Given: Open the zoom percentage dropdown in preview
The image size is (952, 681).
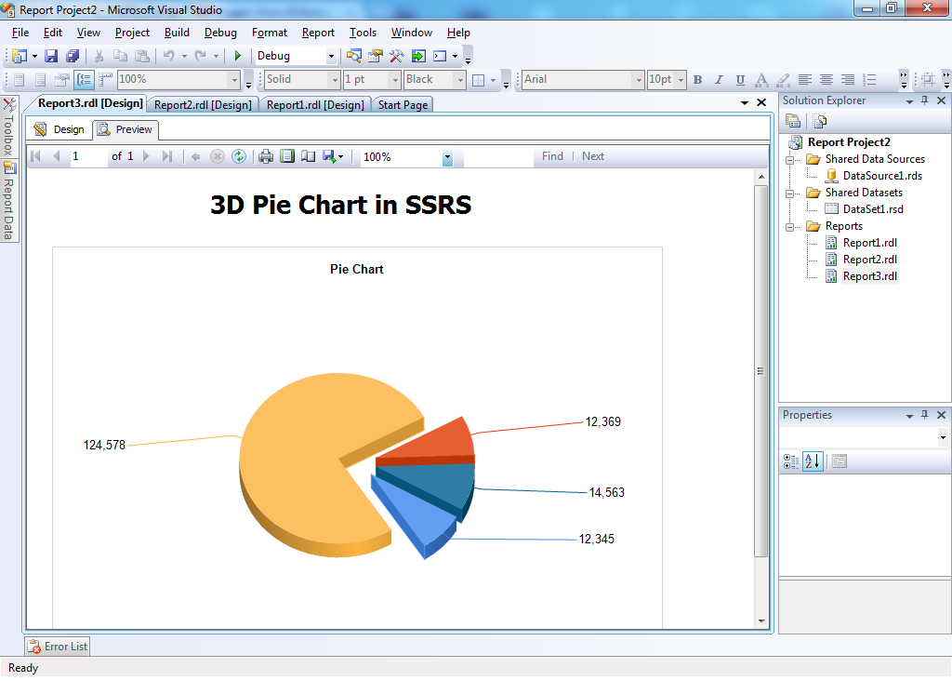Looking at the screenshot, I should 447,155.
